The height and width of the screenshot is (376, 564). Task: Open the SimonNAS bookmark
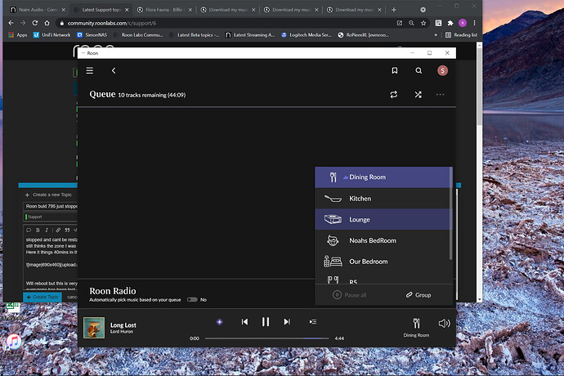coord(92,35)
